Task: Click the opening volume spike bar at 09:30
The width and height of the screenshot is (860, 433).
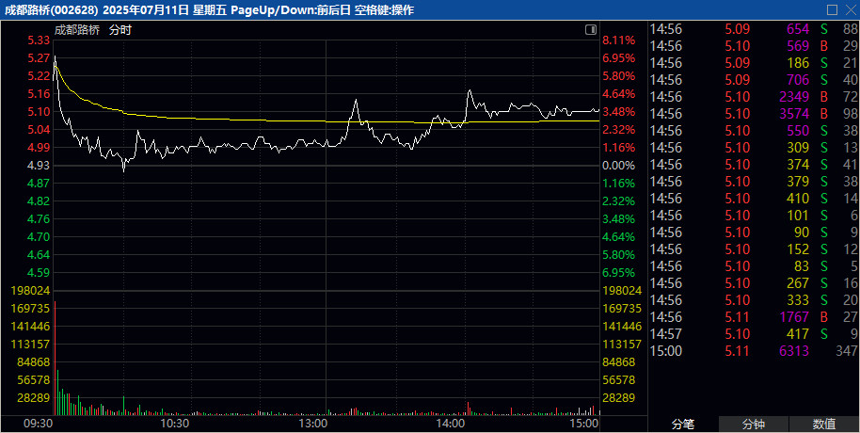Action: (x=56, y=358)
